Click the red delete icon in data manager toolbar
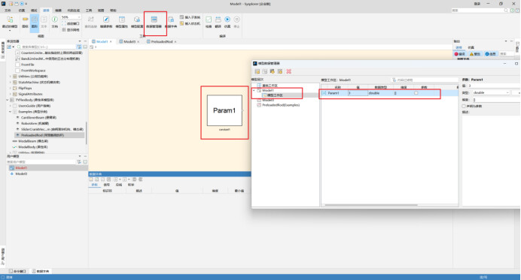 [x=289, y=71]
